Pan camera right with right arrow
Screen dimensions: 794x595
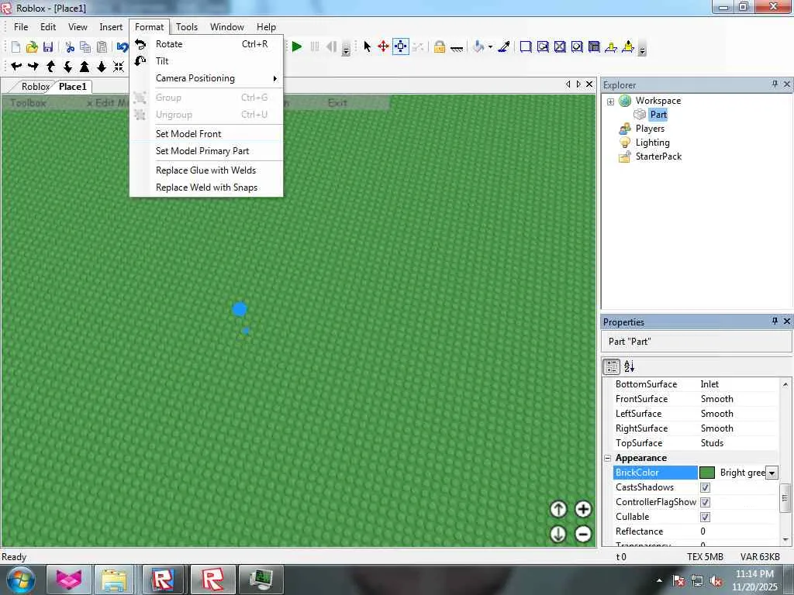(33, 67)
